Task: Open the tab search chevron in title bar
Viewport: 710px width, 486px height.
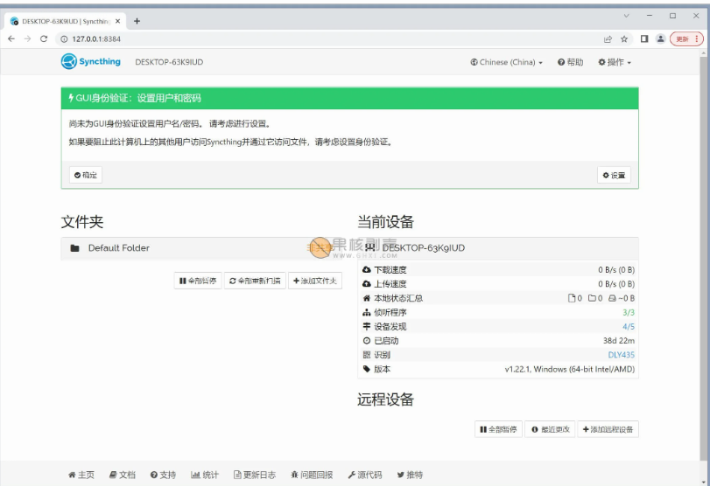Action: (627, 16)
